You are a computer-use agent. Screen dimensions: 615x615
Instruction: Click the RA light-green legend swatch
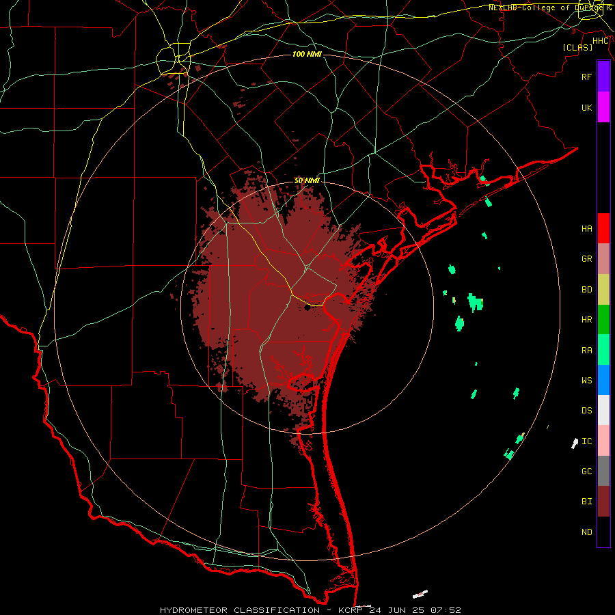click(x=603, y=350)
